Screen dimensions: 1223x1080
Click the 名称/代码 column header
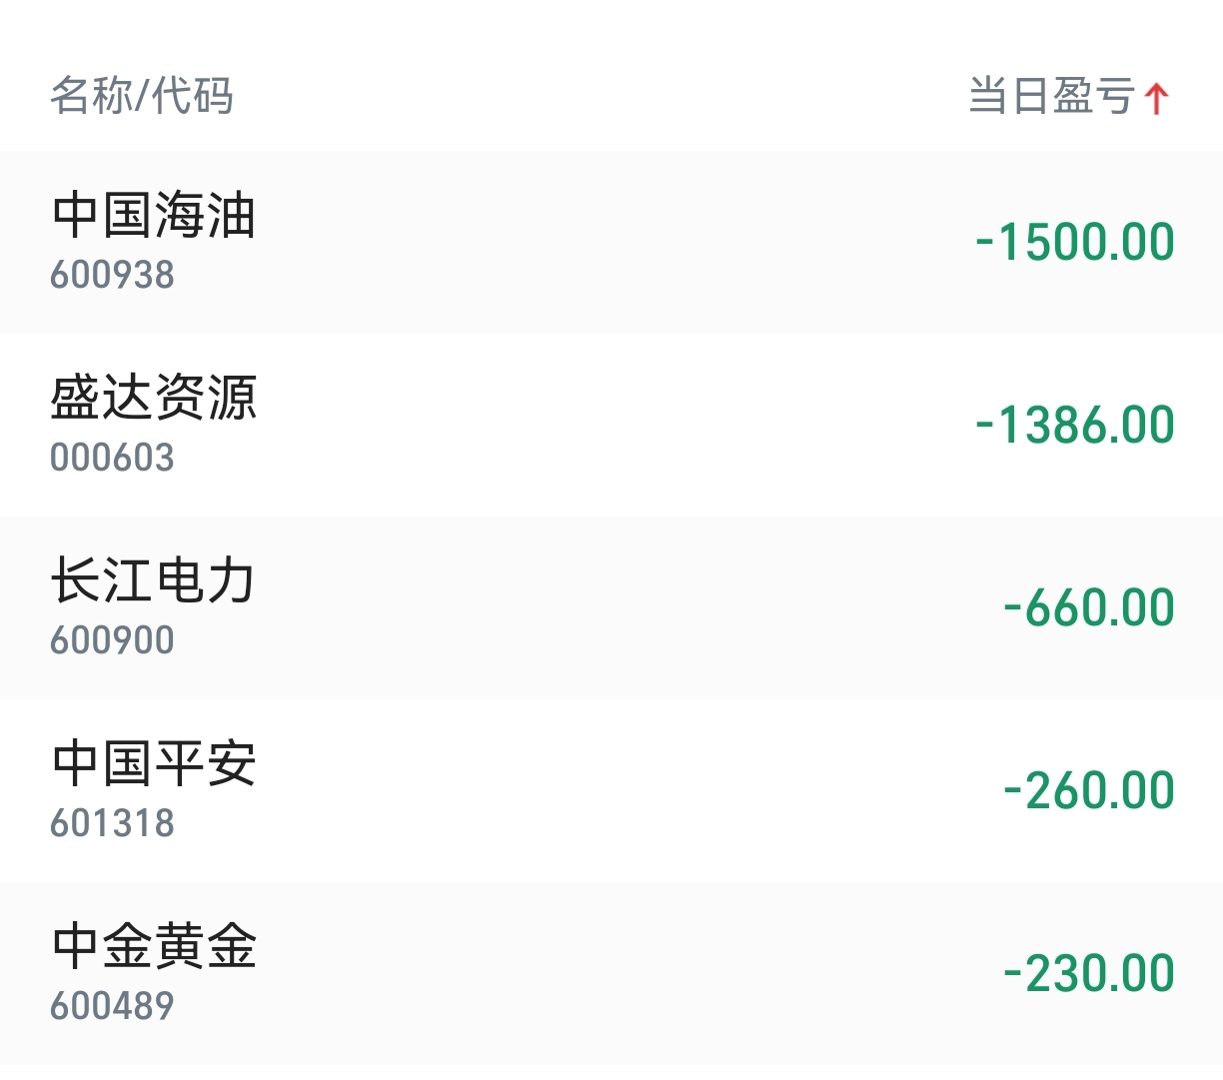coord(142,96)
